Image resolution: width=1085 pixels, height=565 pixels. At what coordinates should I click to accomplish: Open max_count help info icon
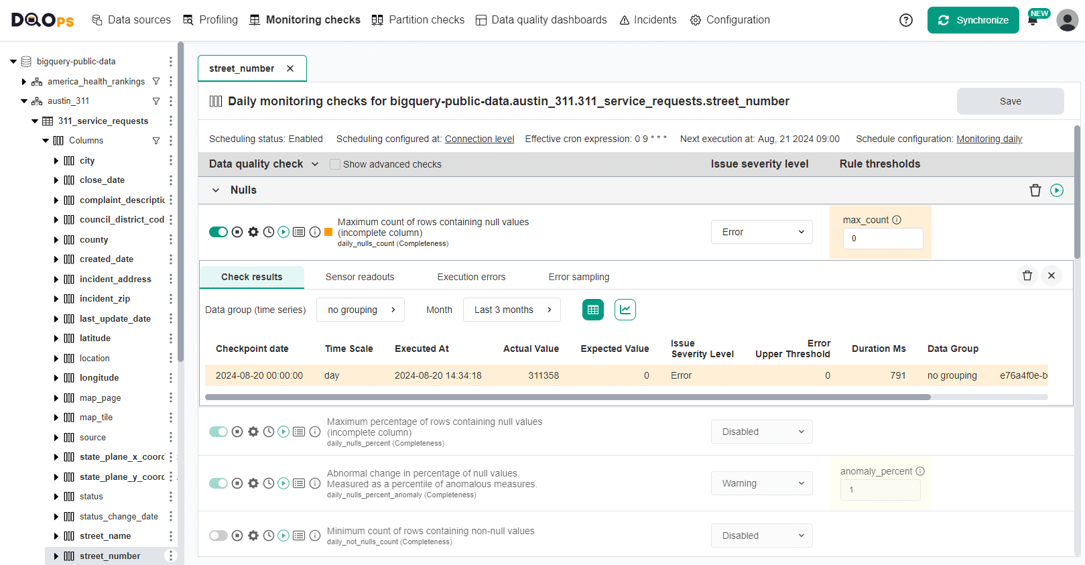tap(897, 220)
